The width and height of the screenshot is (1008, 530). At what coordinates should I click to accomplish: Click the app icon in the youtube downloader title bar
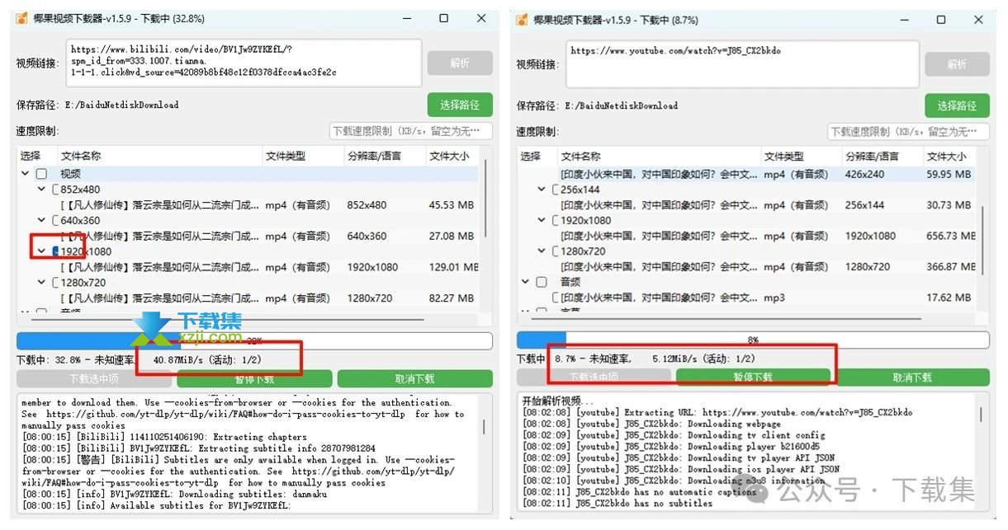pyautogui.click(x=522, y=19)
